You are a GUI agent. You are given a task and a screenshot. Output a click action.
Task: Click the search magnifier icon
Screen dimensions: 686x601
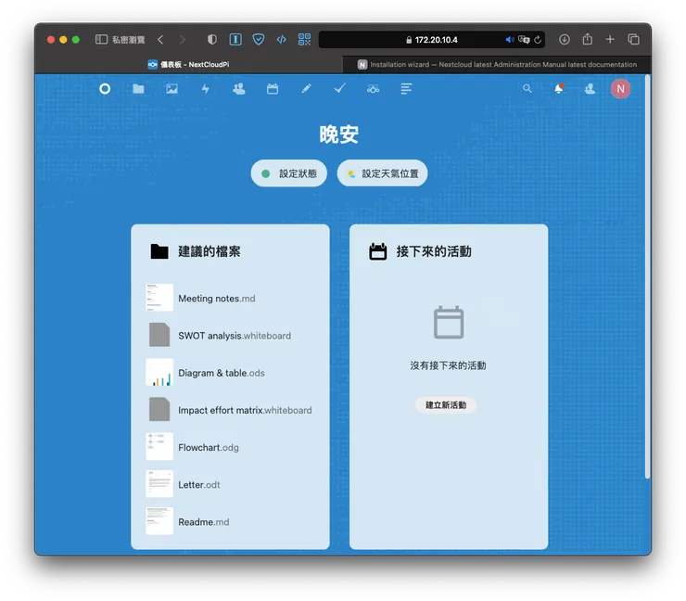[x=527, y=88]
